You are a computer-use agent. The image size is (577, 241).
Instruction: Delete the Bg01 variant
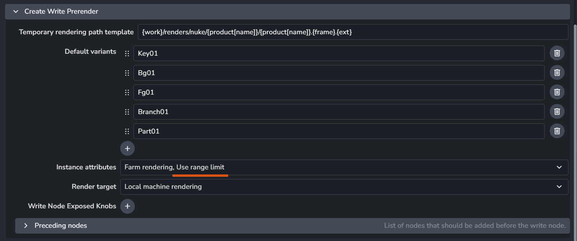[557, 73]
